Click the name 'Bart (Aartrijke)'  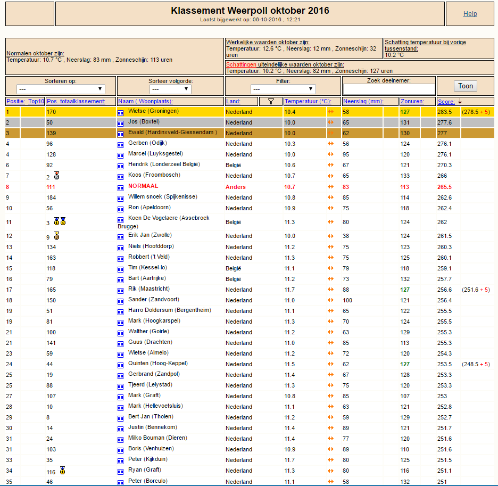(x=147, y=278)
